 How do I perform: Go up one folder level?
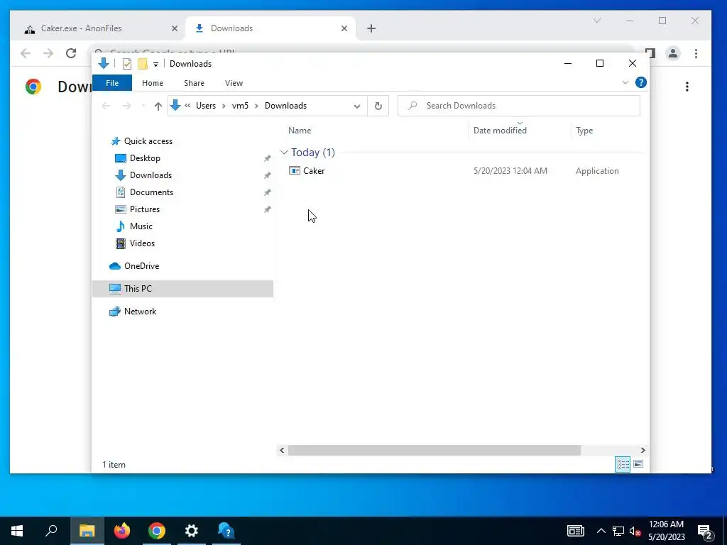(158, 106)
